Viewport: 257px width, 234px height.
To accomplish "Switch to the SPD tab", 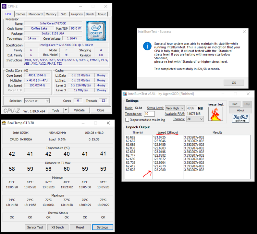I will tap(64, 14).
